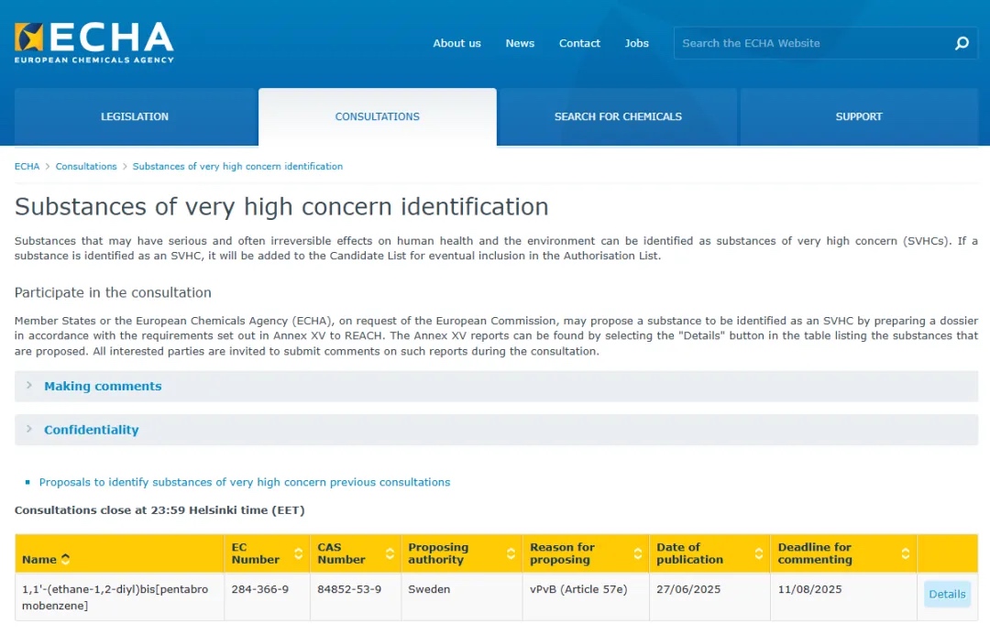Open the Legislation tab

click(x=135, y=116)
